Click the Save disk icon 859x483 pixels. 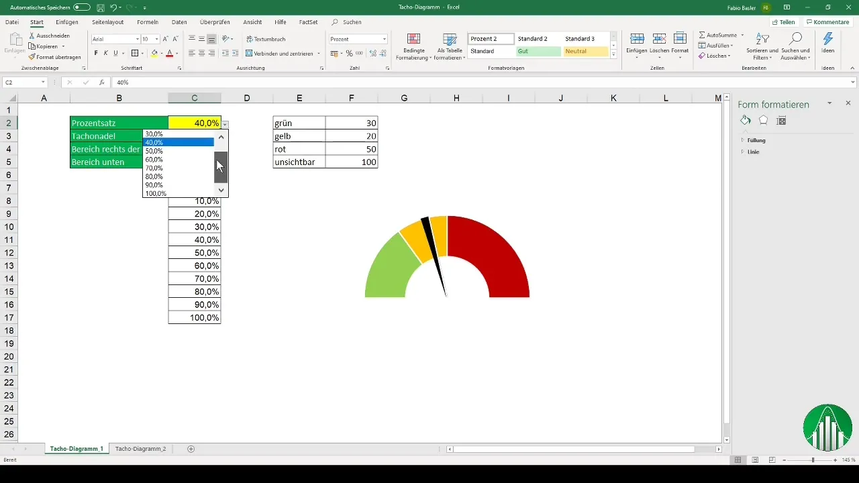[100, 7]
